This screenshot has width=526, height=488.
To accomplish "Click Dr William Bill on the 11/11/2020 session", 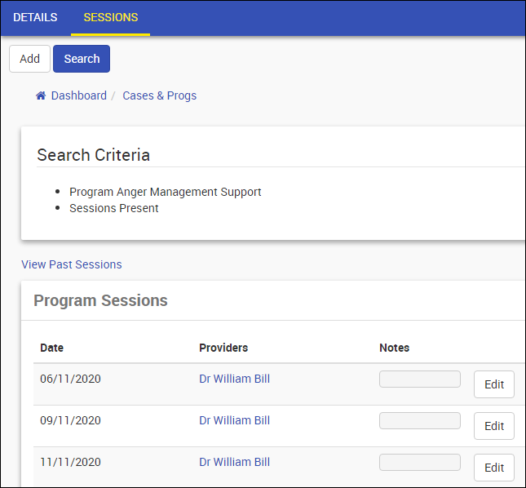I will coord(234,462).
